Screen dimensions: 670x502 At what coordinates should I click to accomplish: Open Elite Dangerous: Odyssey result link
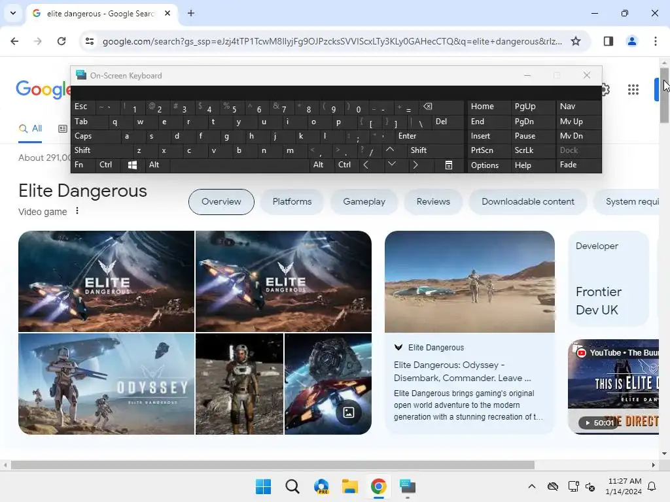pyautogui.click(x=462, y=371)
